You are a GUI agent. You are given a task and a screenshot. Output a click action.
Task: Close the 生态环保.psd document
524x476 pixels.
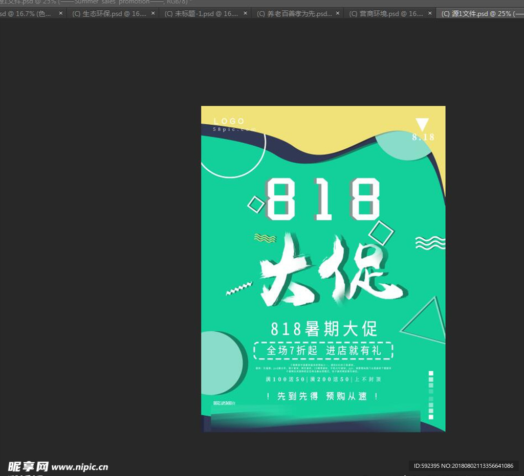click(x=152, y=13)
